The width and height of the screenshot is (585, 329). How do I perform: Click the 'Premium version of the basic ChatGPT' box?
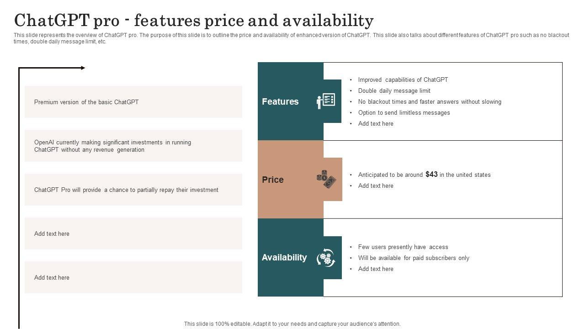133,102
